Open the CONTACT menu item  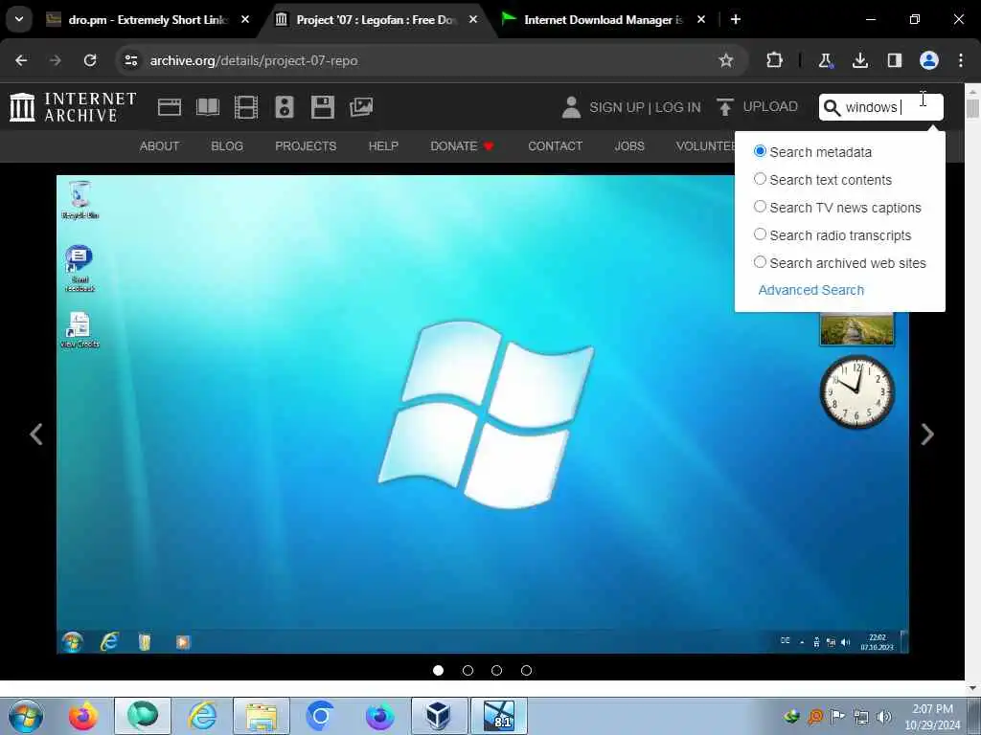556,146
